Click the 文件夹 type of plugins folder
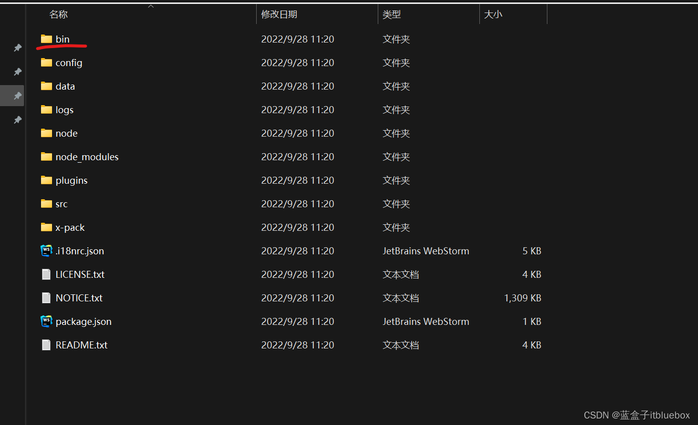Image resolution: width=698 pixels, height=425 pixels. tap(396, 180)
